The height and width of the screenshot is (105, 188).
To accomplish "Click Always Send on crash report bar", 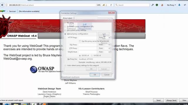I will (171, 100).
